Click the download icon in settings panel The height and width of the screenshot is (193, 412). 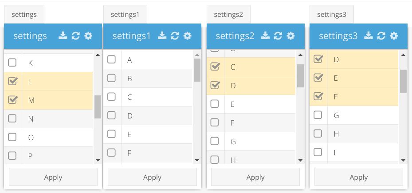(x=63, y=36)
